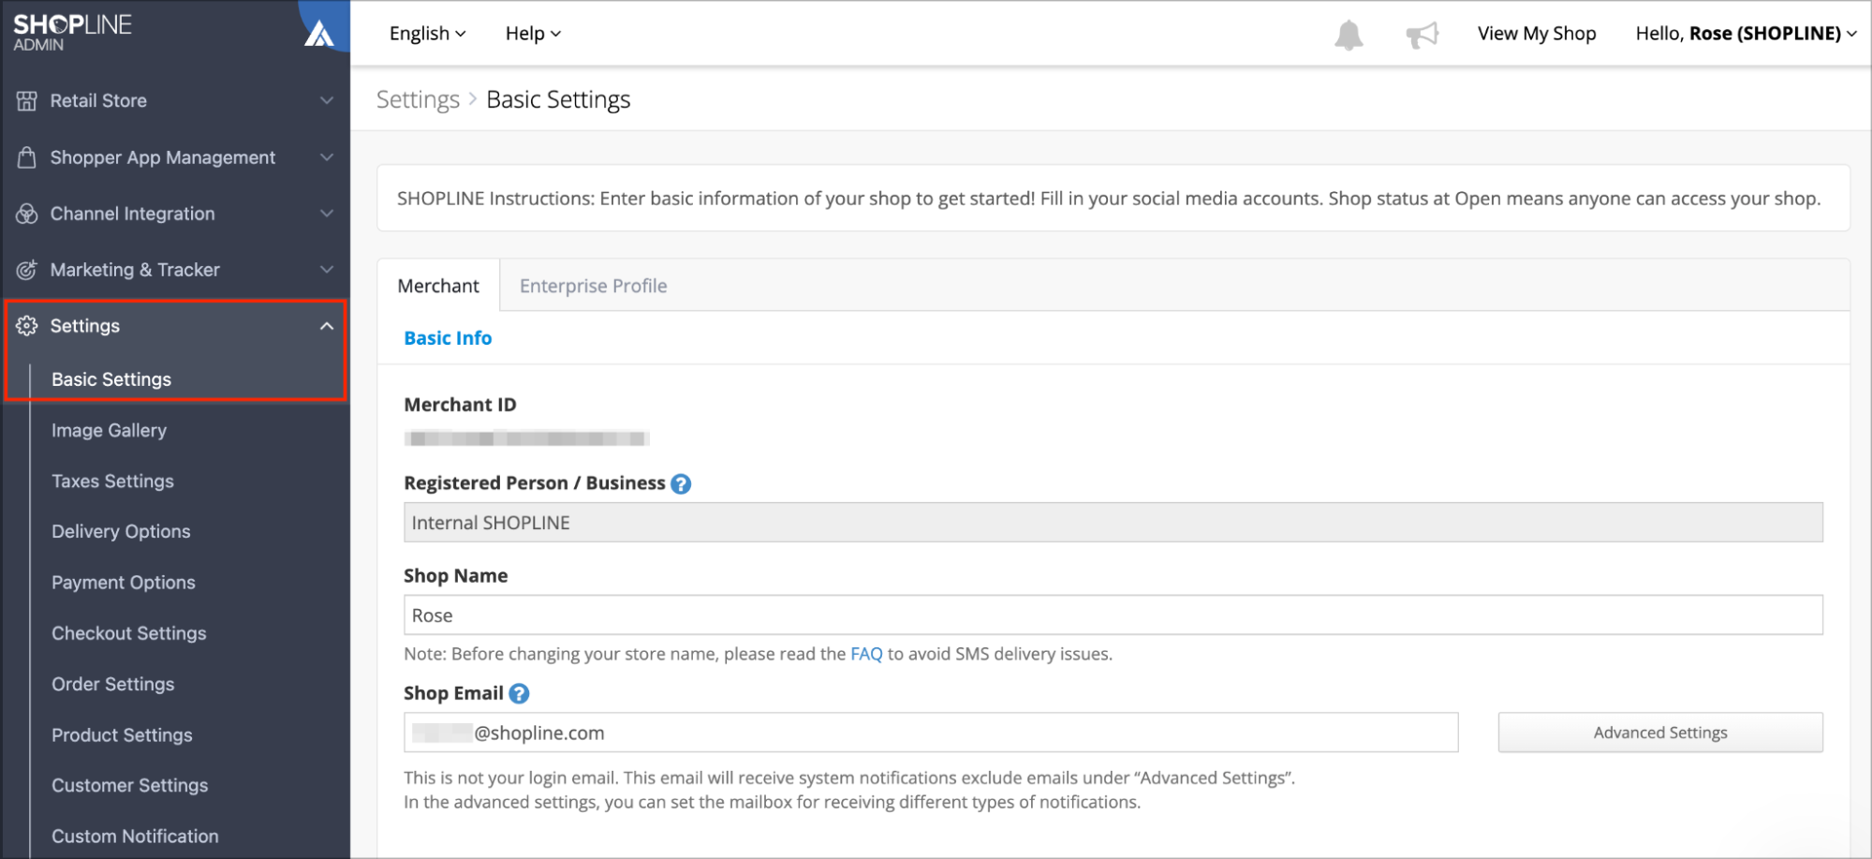Open the Hello, Rose (SHOPLINE) account dropdown
This screenshot has width=1872, height=859.
pos(1746,34)
